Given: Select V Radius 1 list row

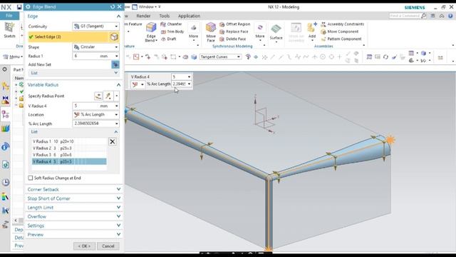Looking at the screenshot, I should pyautogui.click(x=69, y=141).
